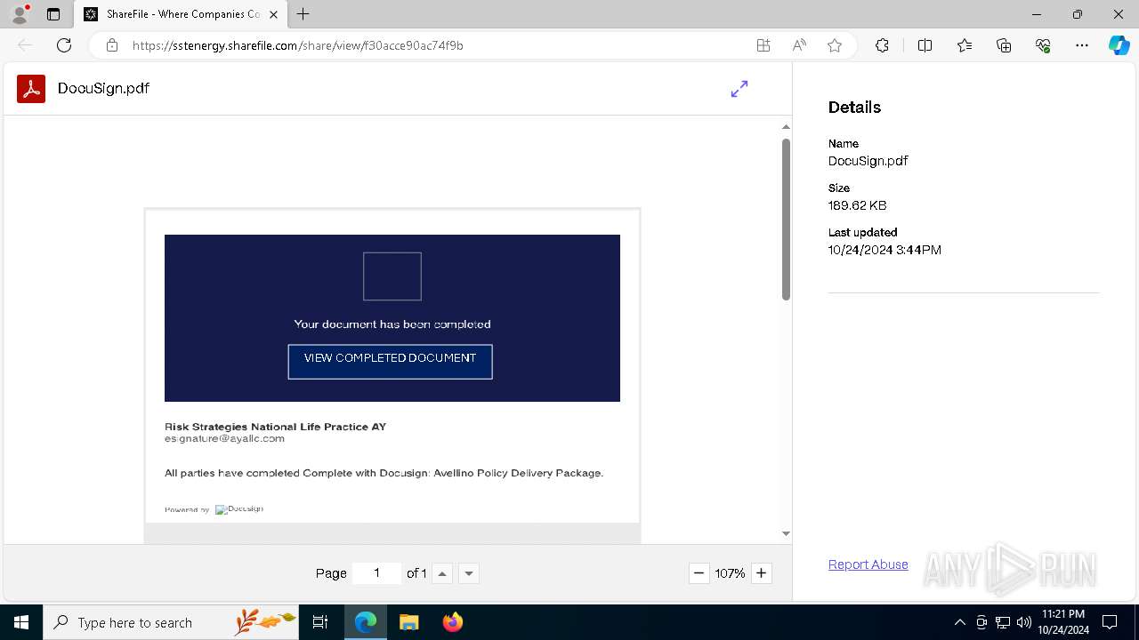Click the browser profile avatar icon
Viewport: 1139px width, 640px height.
pyautogui.click(x=20, y=14)
